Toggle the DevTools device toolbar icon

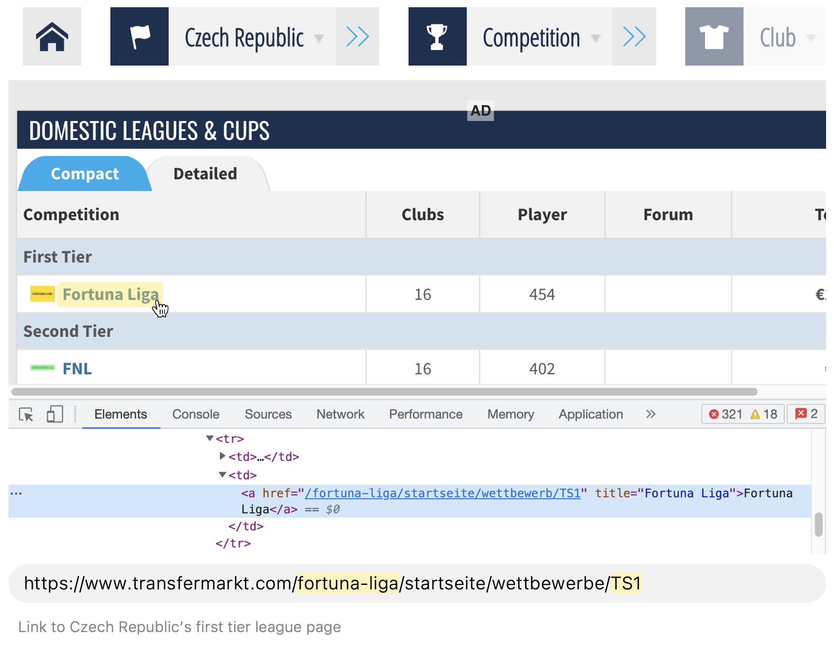tap(55, 414)
